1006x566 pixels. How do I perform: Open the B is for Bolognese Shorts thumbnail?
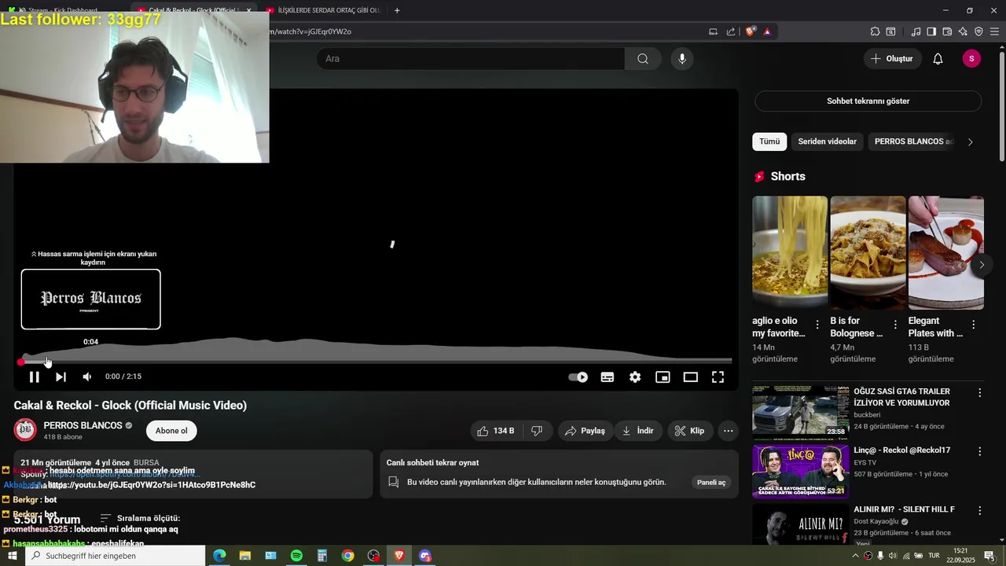click(868, 252)
